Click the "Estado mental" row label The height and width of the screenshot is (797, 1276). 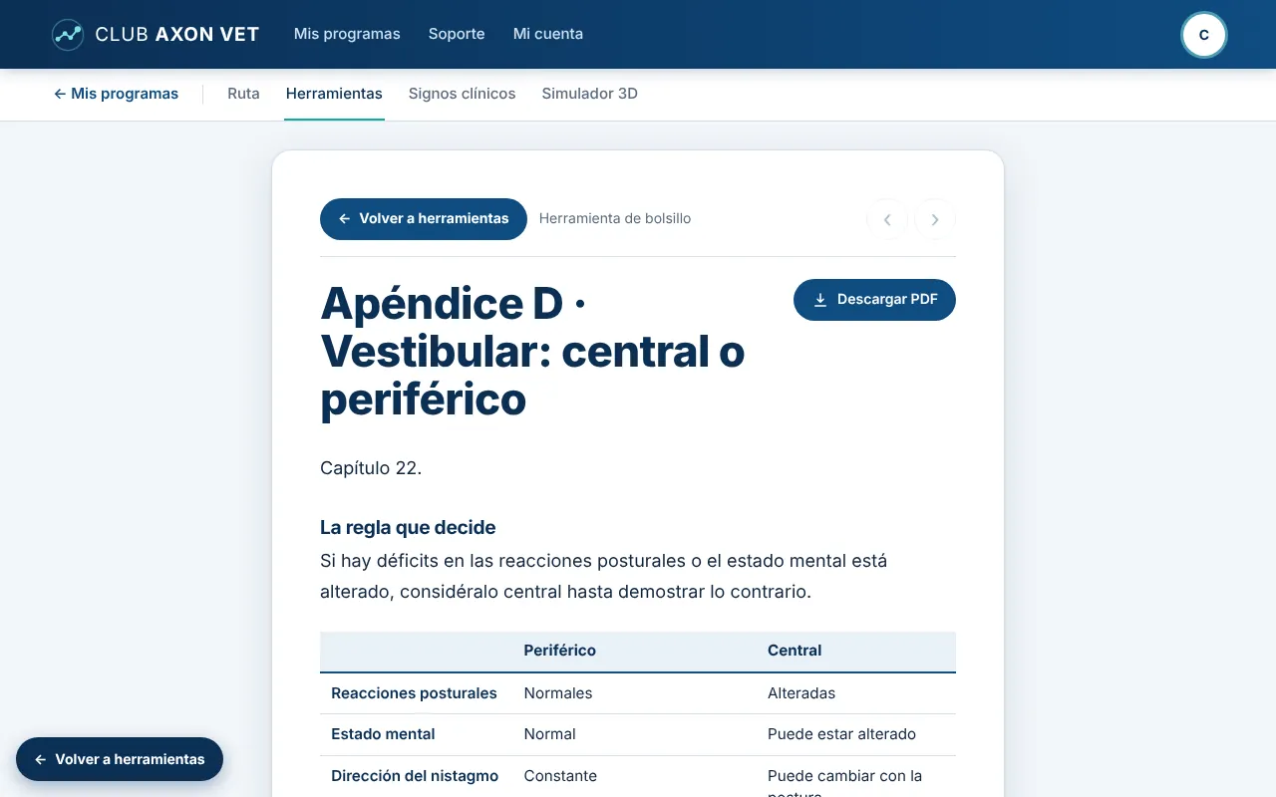383,734
